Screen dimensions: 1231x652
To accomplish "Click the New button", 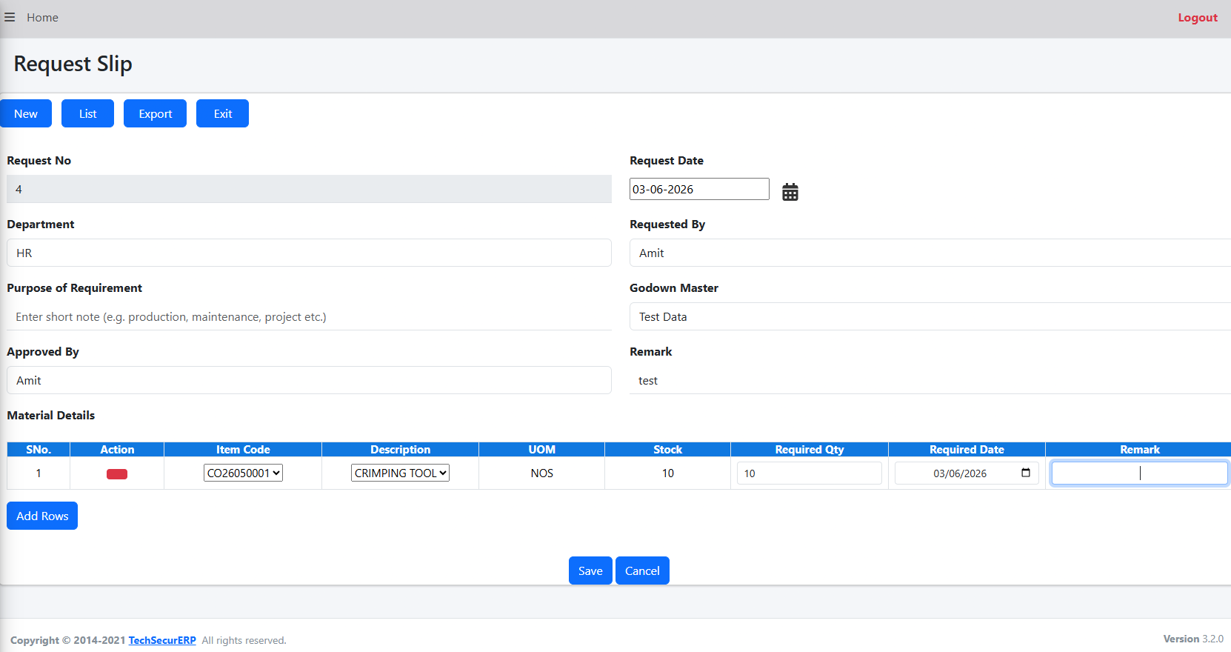I will 26,113.
